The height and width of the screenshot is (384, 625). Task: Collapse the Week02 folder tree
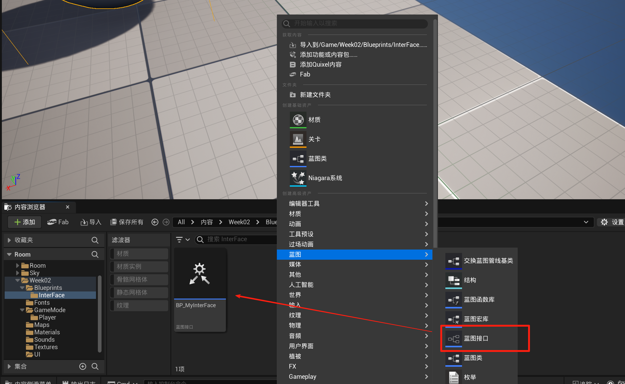pos(18,280)
